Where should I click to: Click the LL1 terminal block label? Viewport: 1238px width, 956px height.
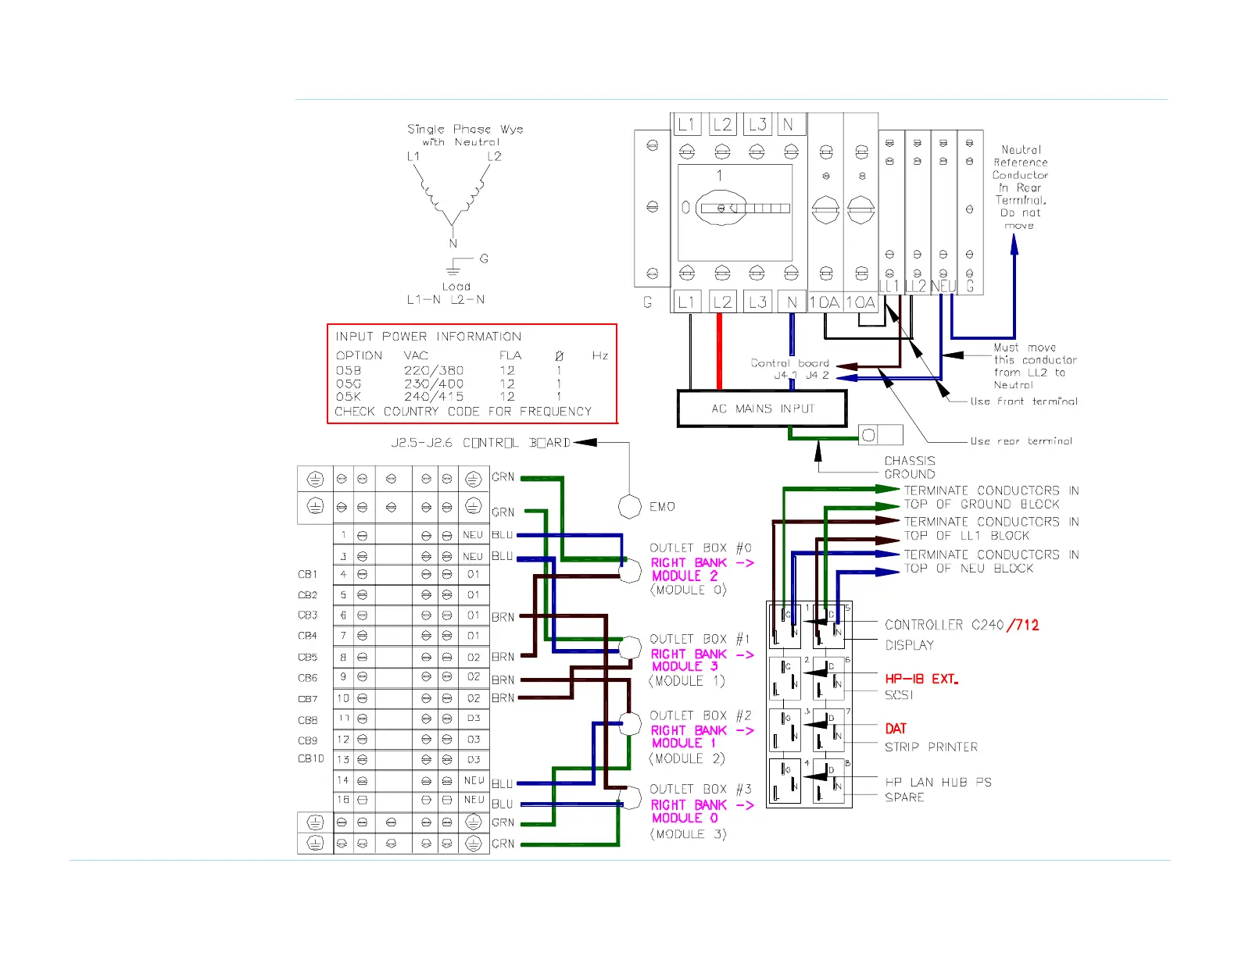(890, 286)
